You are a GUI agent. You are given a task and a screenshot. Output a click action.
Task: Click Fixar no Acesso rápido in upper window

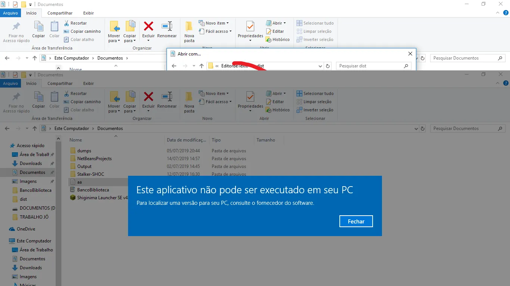16,32
